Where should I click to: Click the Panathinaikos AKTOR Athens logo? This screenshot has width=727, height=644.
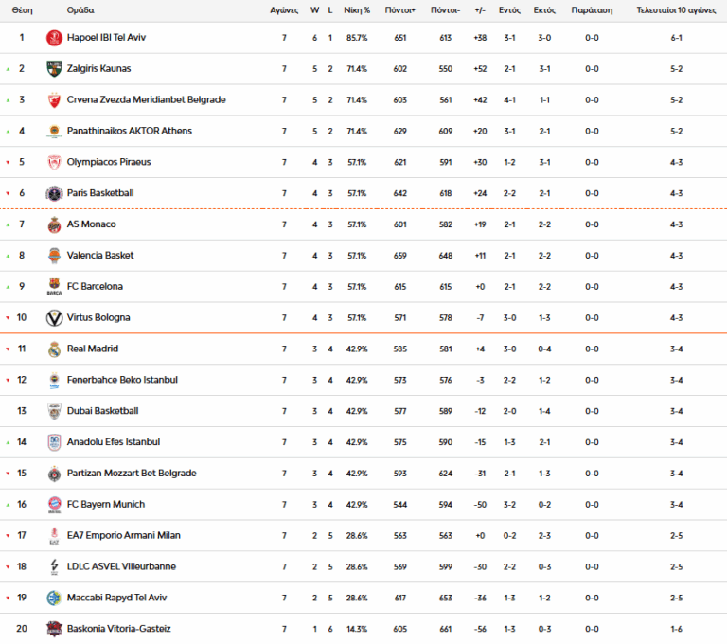(x=53, y=131)
